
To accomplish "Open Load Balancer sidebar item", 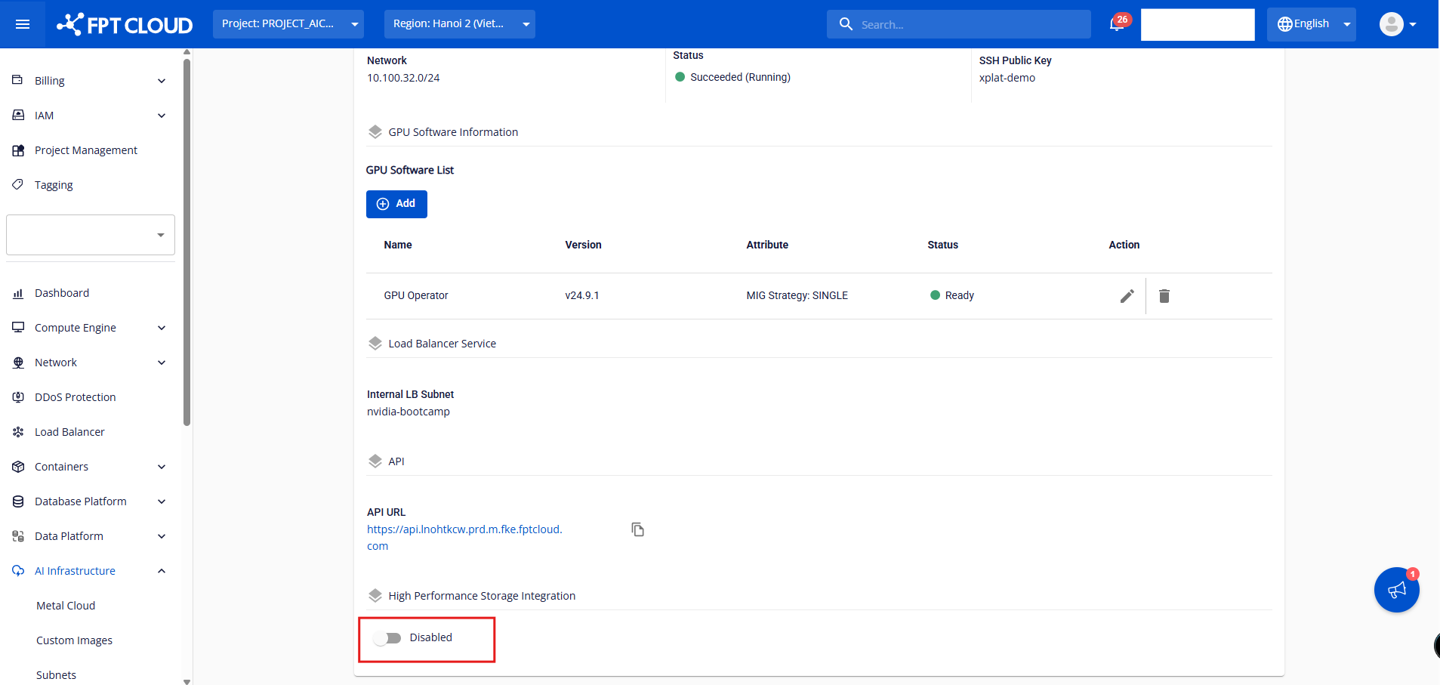I will 69,432.
